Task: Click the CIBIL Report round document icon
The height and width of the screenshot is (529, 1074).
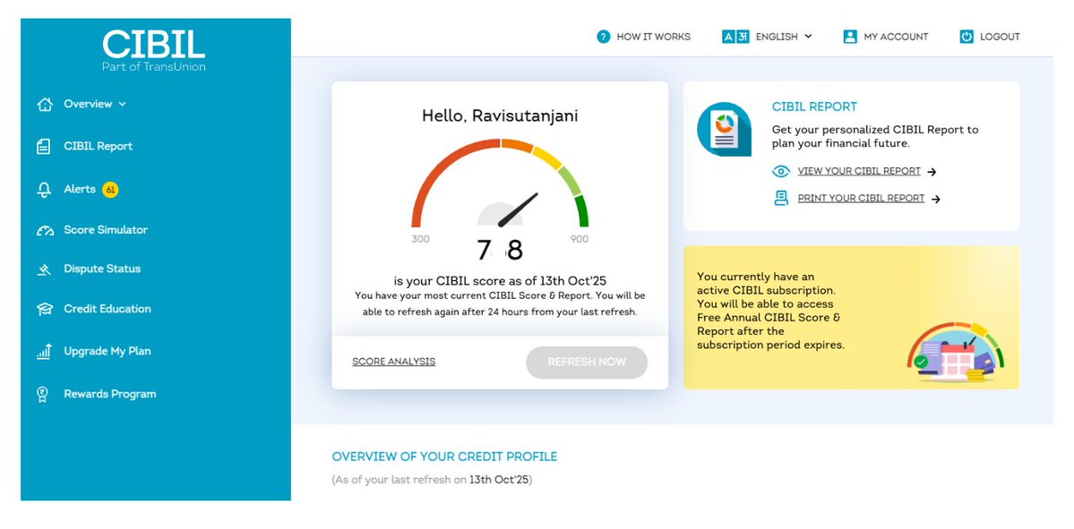Action: click(x=724, y=130)
